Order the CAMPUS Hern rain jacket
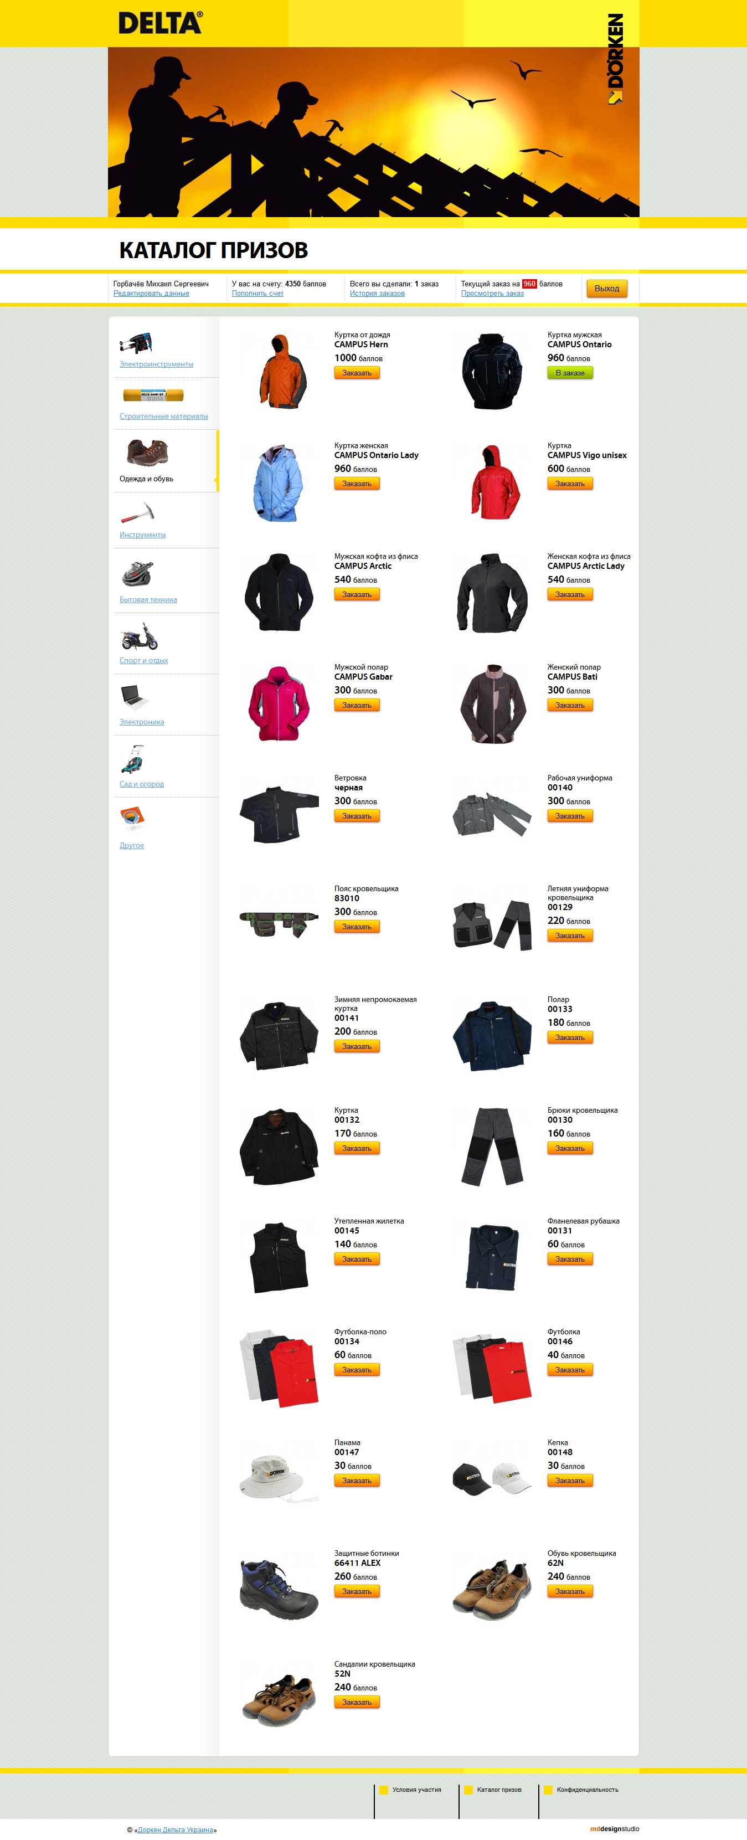 (357, 373)
